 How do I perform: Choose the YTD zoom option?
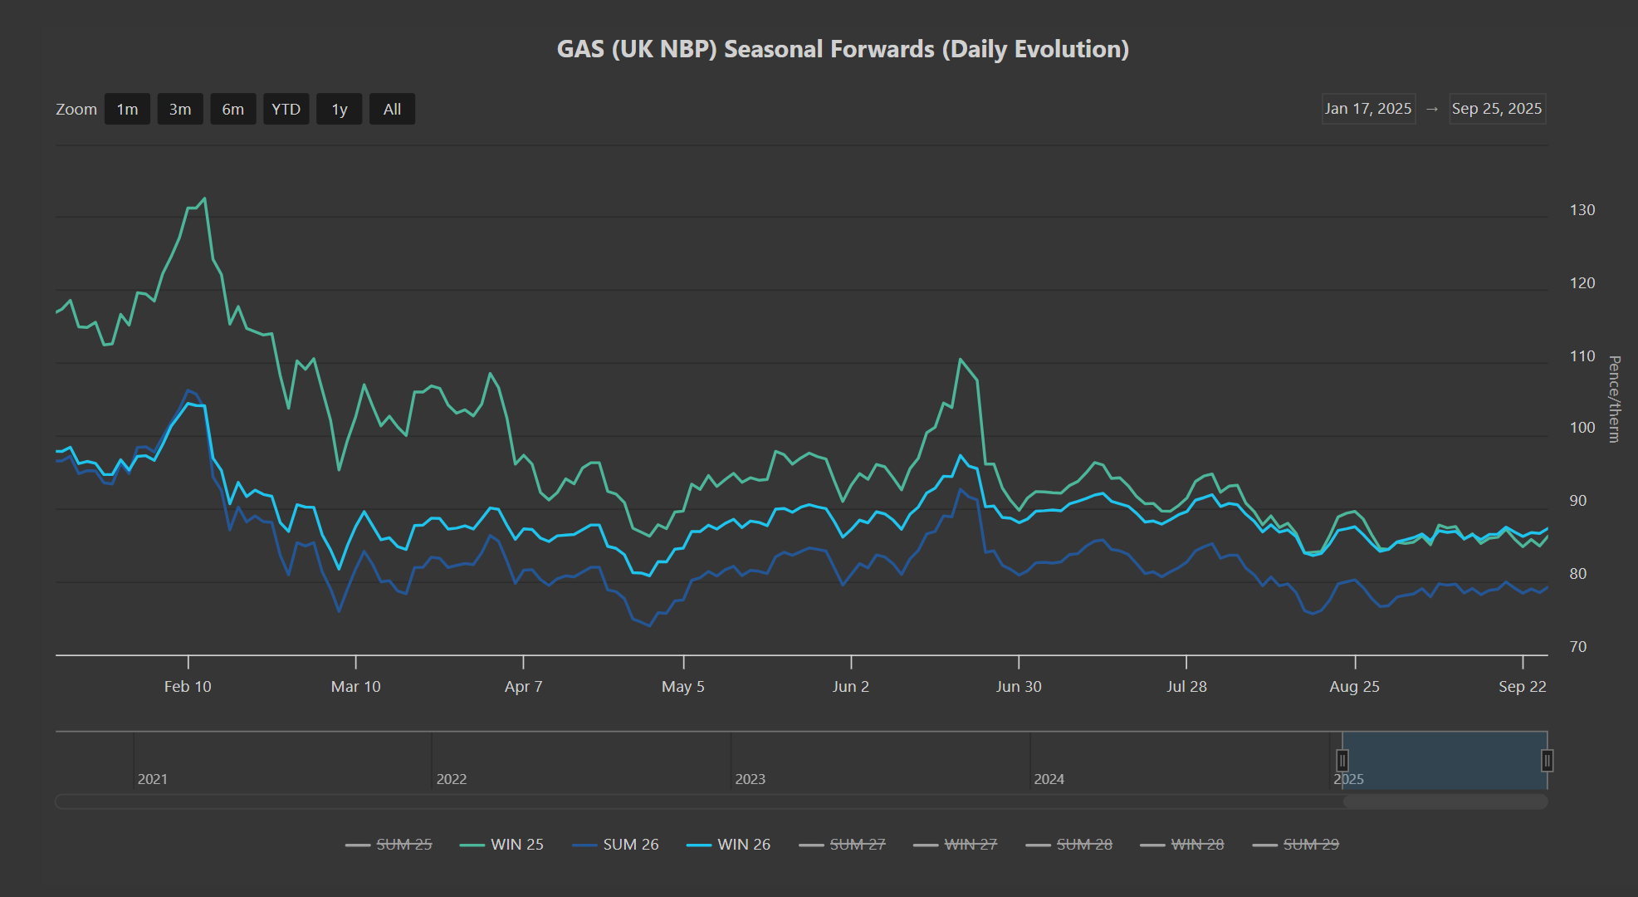286,109
